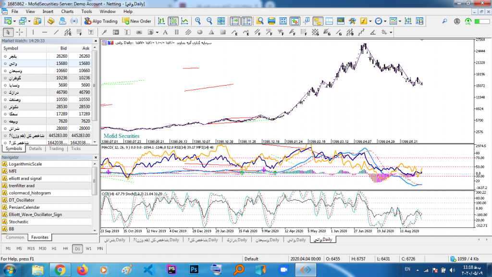Draw a vertical line tool
Viewport: 492px width, 277px height.
point(33,32)
